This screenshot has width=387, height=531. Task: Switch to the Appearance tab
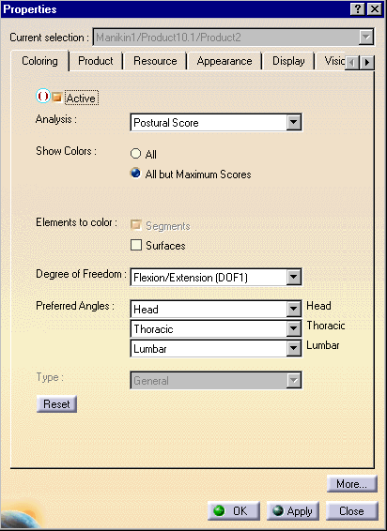(x=224, y=61)
